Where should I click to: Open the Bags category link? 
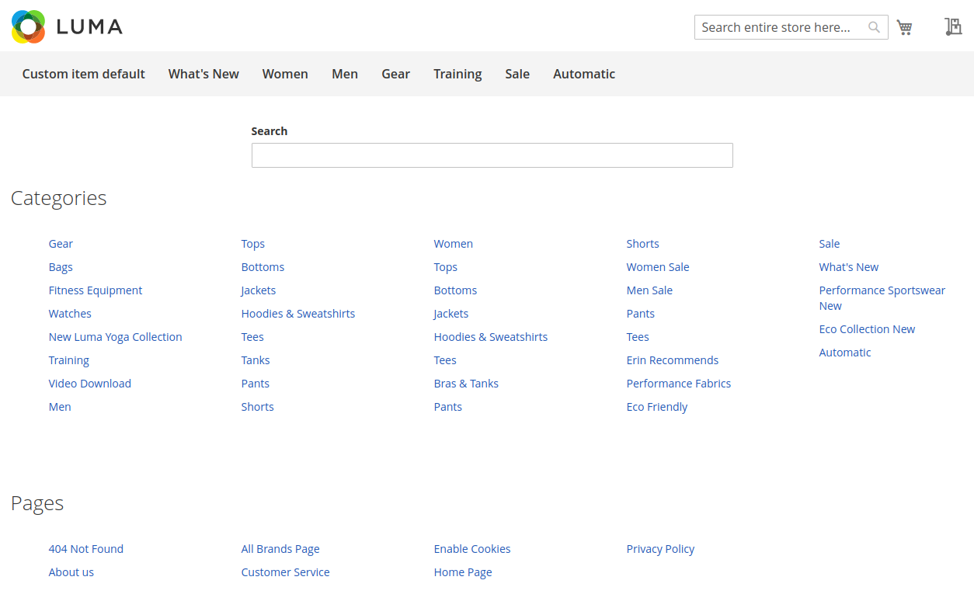[x=61, y=267]
